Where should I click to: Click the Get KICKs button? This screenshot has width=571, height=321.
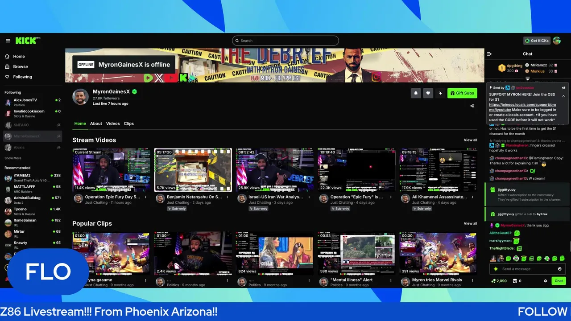coord(537,41)
